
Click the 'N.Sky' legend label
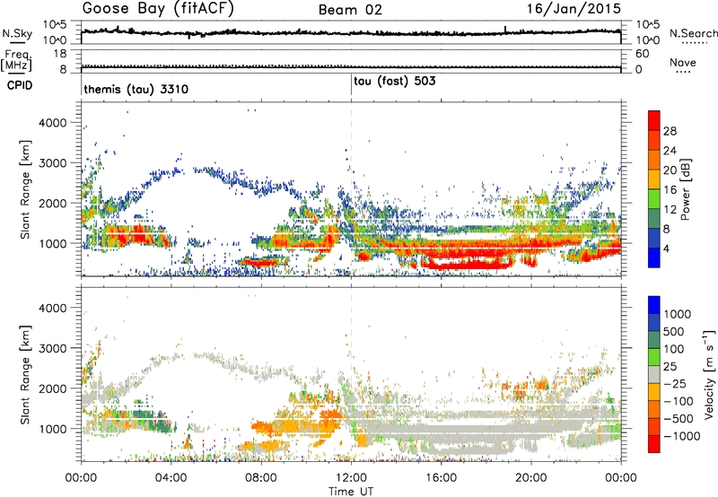pyautogui.click(x=17, y=33)
